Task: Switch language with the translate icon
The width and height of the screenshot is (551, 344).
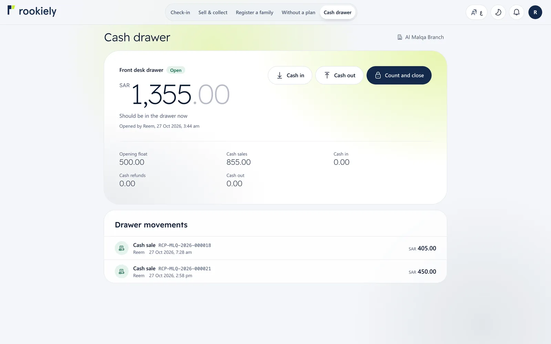Action: coord(477,12)
